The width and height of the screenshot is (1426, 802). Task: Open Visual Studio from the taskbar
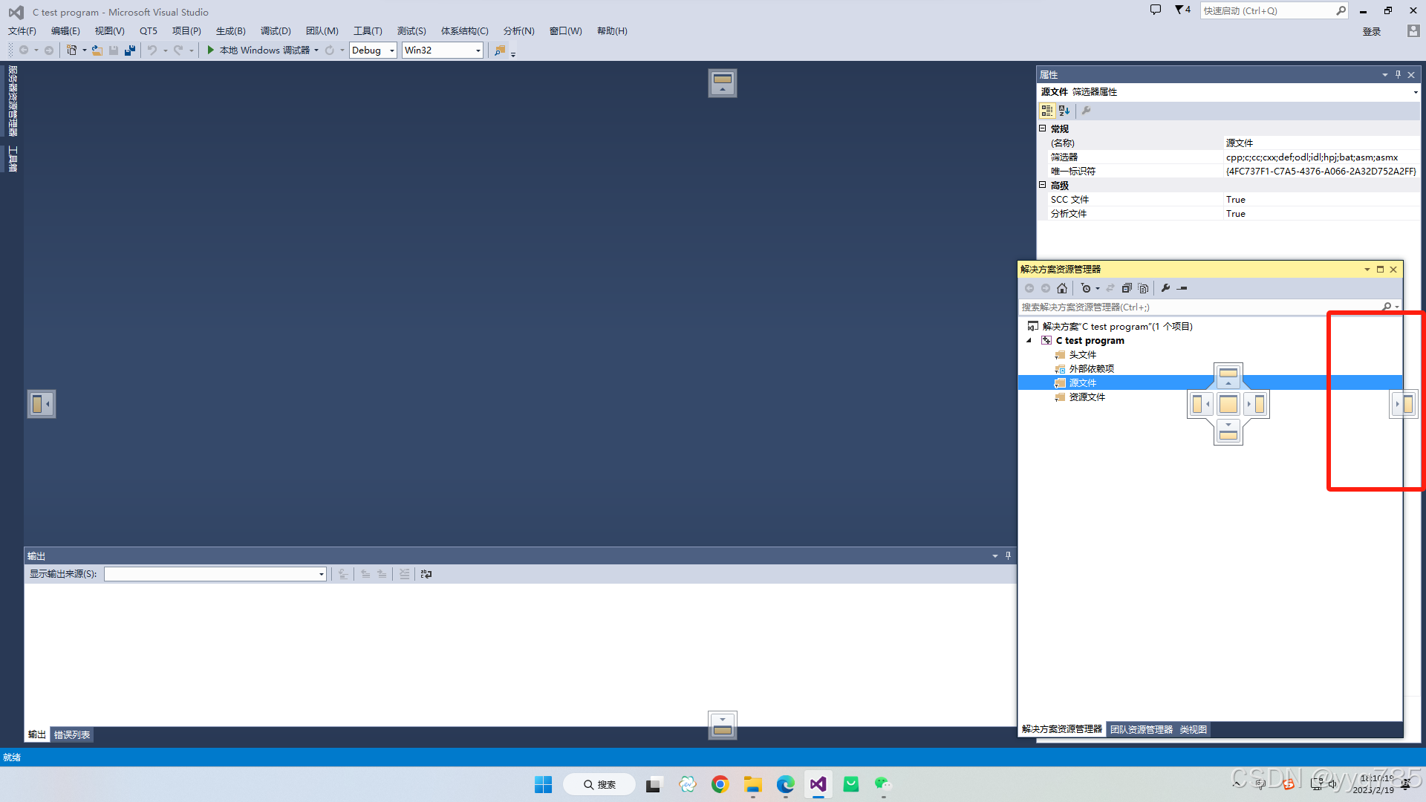818,784
